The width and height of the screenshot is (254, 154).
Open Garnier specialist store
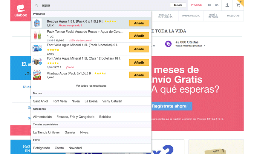[70, 132]
